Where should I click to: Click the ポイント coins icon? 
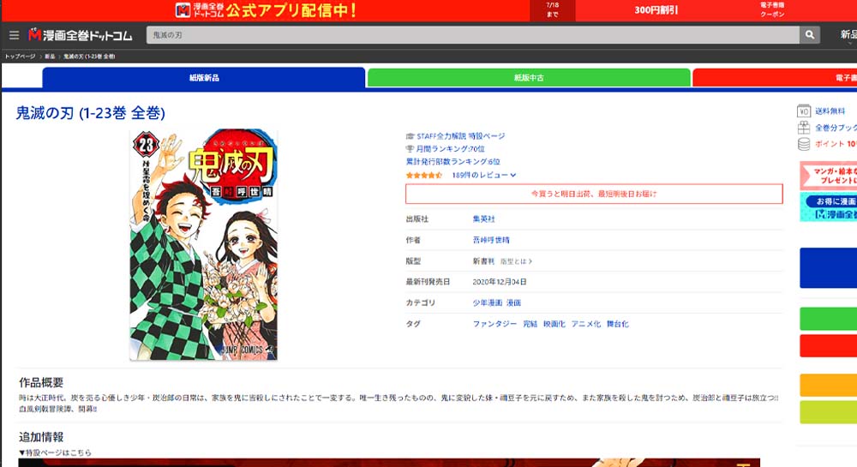point(804,144)
